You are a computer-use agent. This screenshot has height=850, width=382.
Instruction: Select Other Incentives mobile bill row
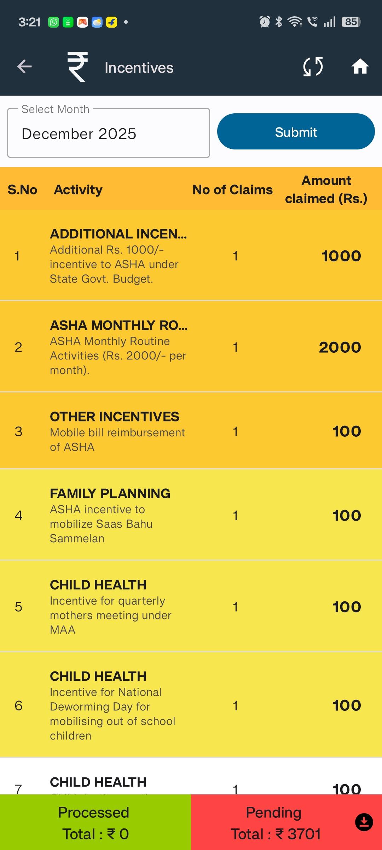(191, 431)
